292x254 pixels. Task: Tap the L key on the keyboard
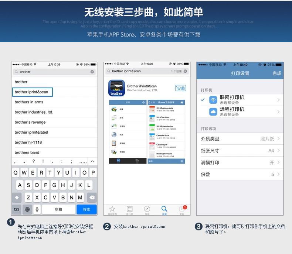89,185
